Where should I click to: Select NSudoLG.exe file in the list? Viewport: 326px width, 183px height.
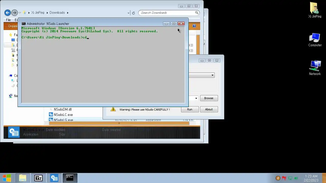[x=63, y=120]
